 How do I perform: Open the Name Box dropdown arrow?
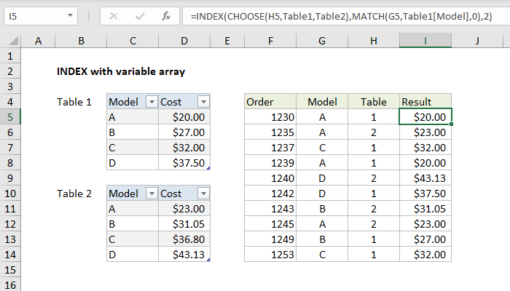68,15
